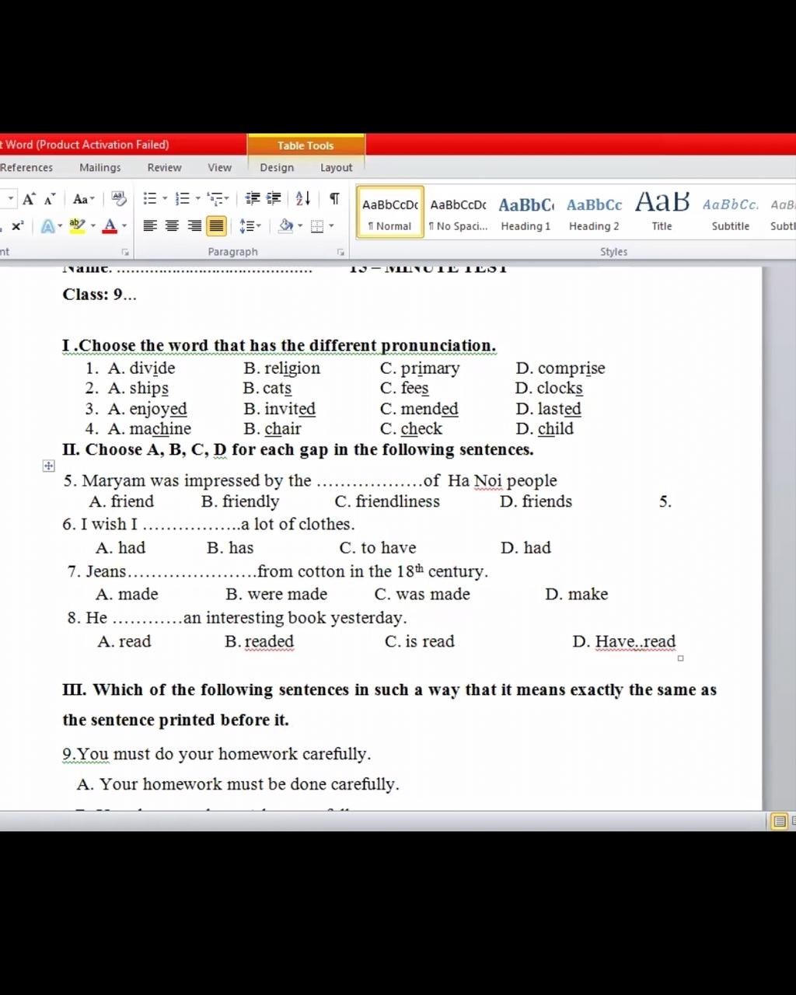Apply the No Spacing style
The width and height of the screenshot is (796, 995).
tap(459, 212)
